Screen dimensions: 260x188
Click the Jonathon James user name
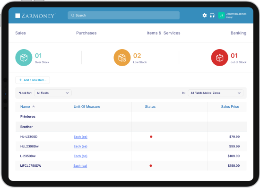(x=236, y=14)
